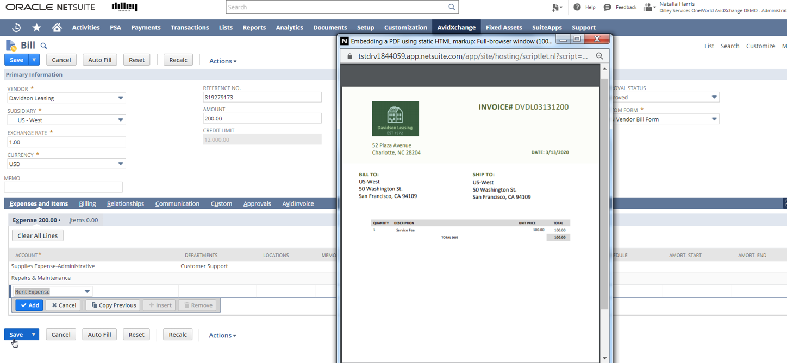Open the Customize link
The height and width of the screenshot is (363, 787).
pyautogui.click(x=760, y=46)
